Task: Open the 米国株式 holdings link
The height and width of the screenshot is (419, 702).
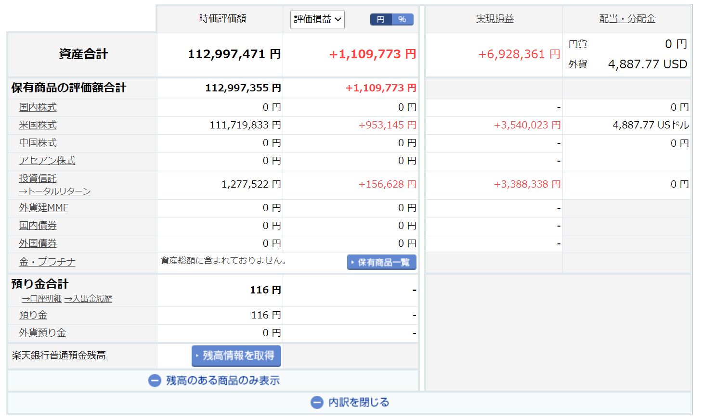Action: (x=38, y=125)
